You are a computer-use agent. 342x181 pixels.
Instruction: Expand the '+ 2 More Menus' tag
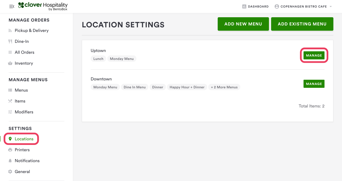click(224, 87)
